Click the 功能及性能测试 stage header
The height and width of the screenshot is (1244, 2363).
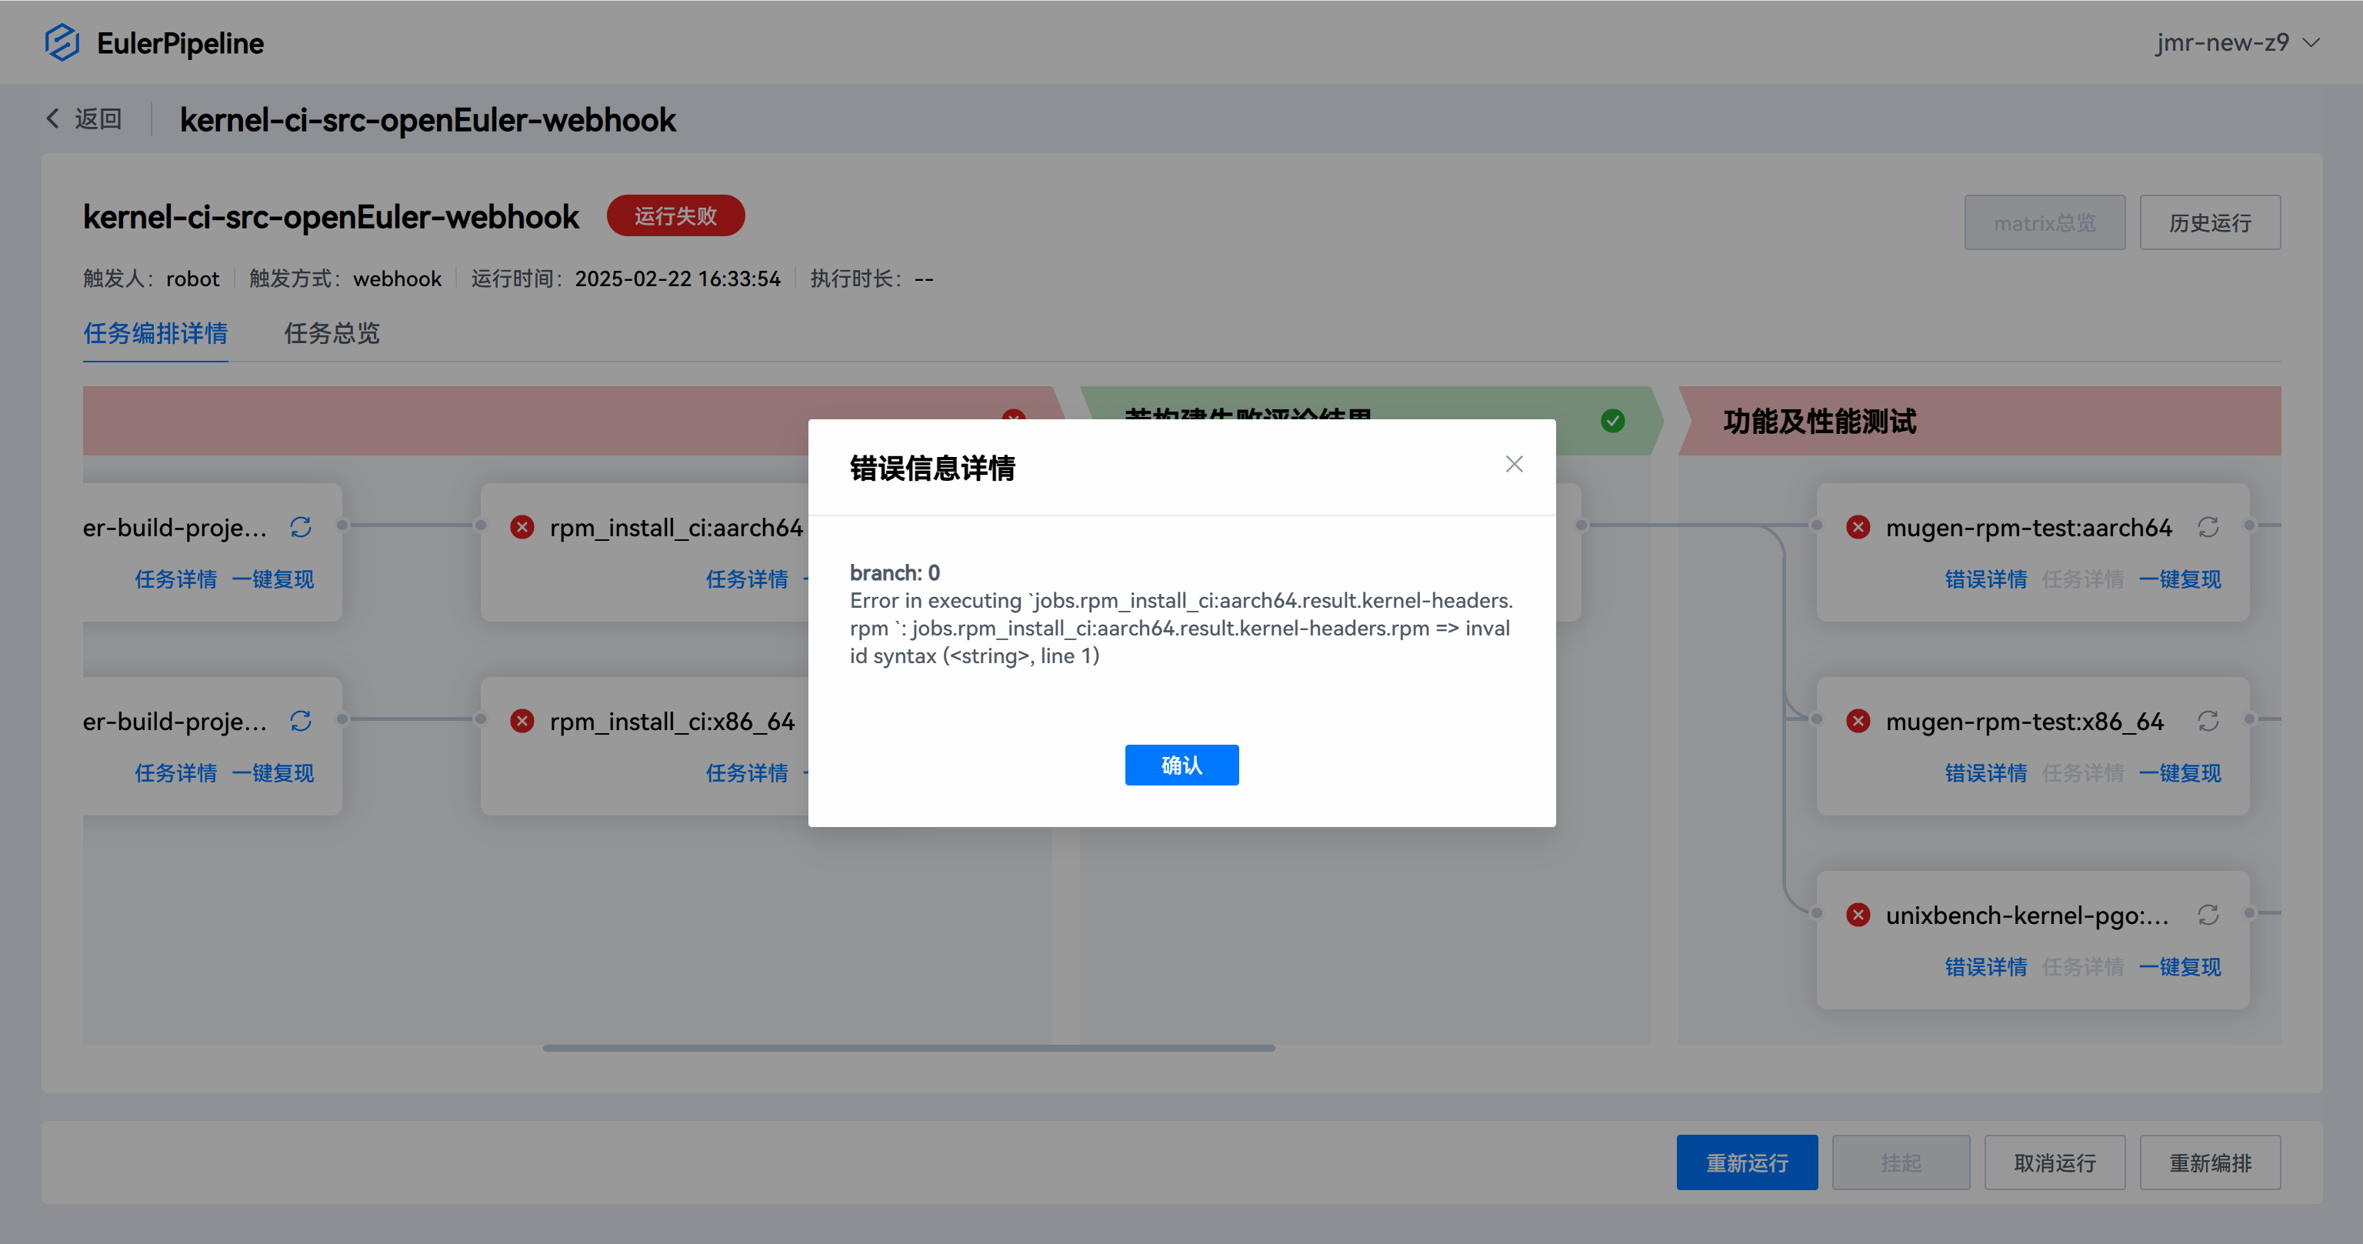[x=1980, y=421]
